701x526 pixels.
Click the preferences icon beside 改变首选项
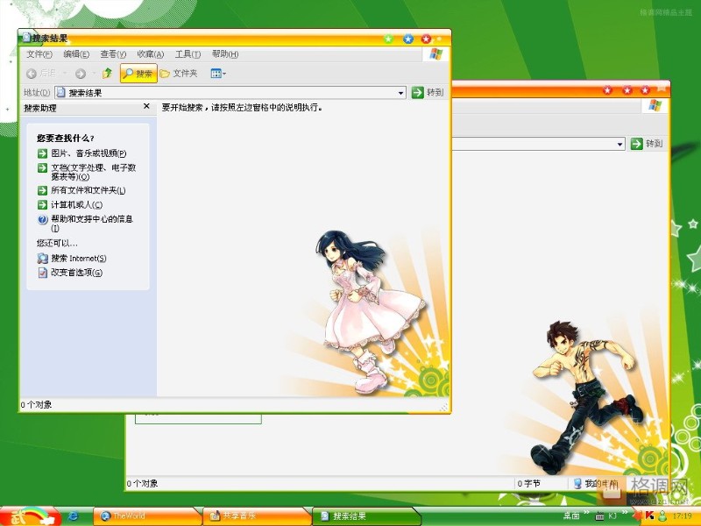[x=42, y=273]
